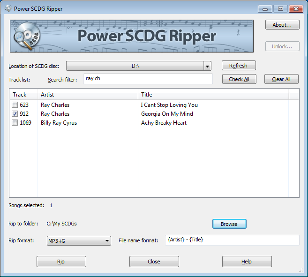This screenshot has height=277, width=308.
Task: Uncheck the box for track 912
Action: 15,114
